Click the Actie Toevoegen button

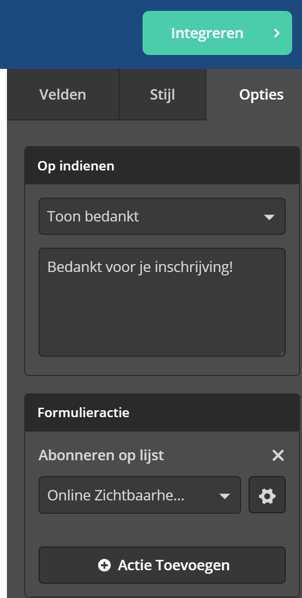(x=162, y=565)
